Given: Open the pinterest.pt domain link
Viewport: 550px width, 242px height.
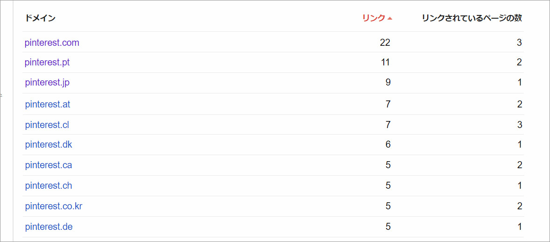Looking at the screenshot, I should click(x=47, y=63).
